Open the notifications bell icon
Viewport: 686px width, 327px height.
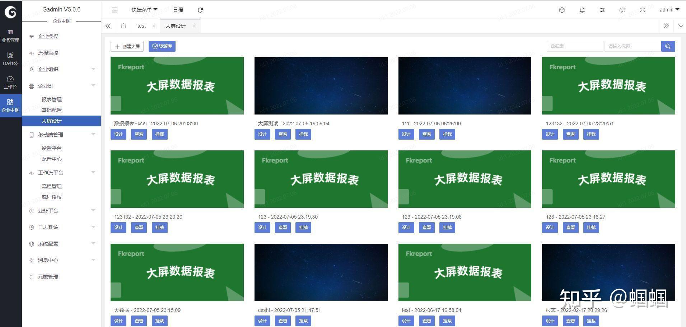[x=582, y=10]
